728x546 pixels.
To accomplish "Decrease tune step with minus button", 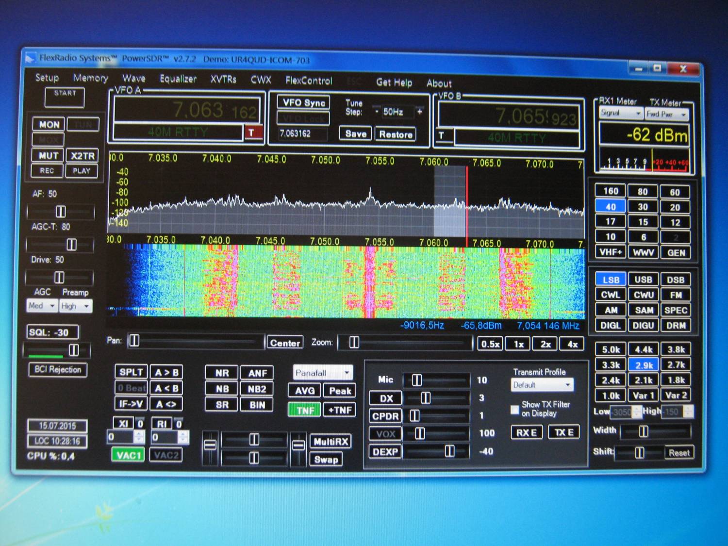I will point(377,112).
